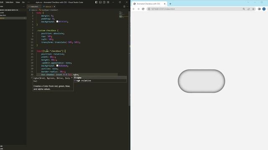Viewport: 268px width, 150px height.
Task: Click the browser address bar URL
Action: pyautogui.click(x=163, y=9)
